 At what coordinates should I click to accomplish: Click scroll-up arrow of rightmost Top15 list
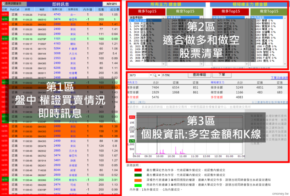point(285,18)
